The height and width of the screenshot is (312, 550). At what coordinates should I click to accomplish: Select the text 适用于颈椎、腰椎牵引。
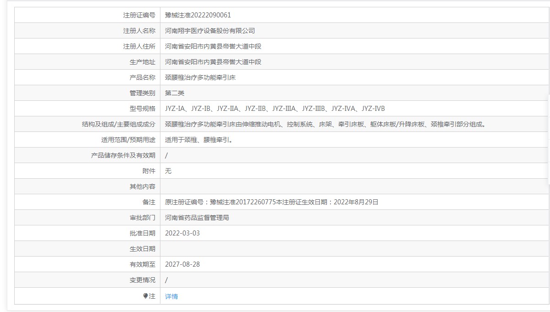pyautogui.click(x=199, y=140)
